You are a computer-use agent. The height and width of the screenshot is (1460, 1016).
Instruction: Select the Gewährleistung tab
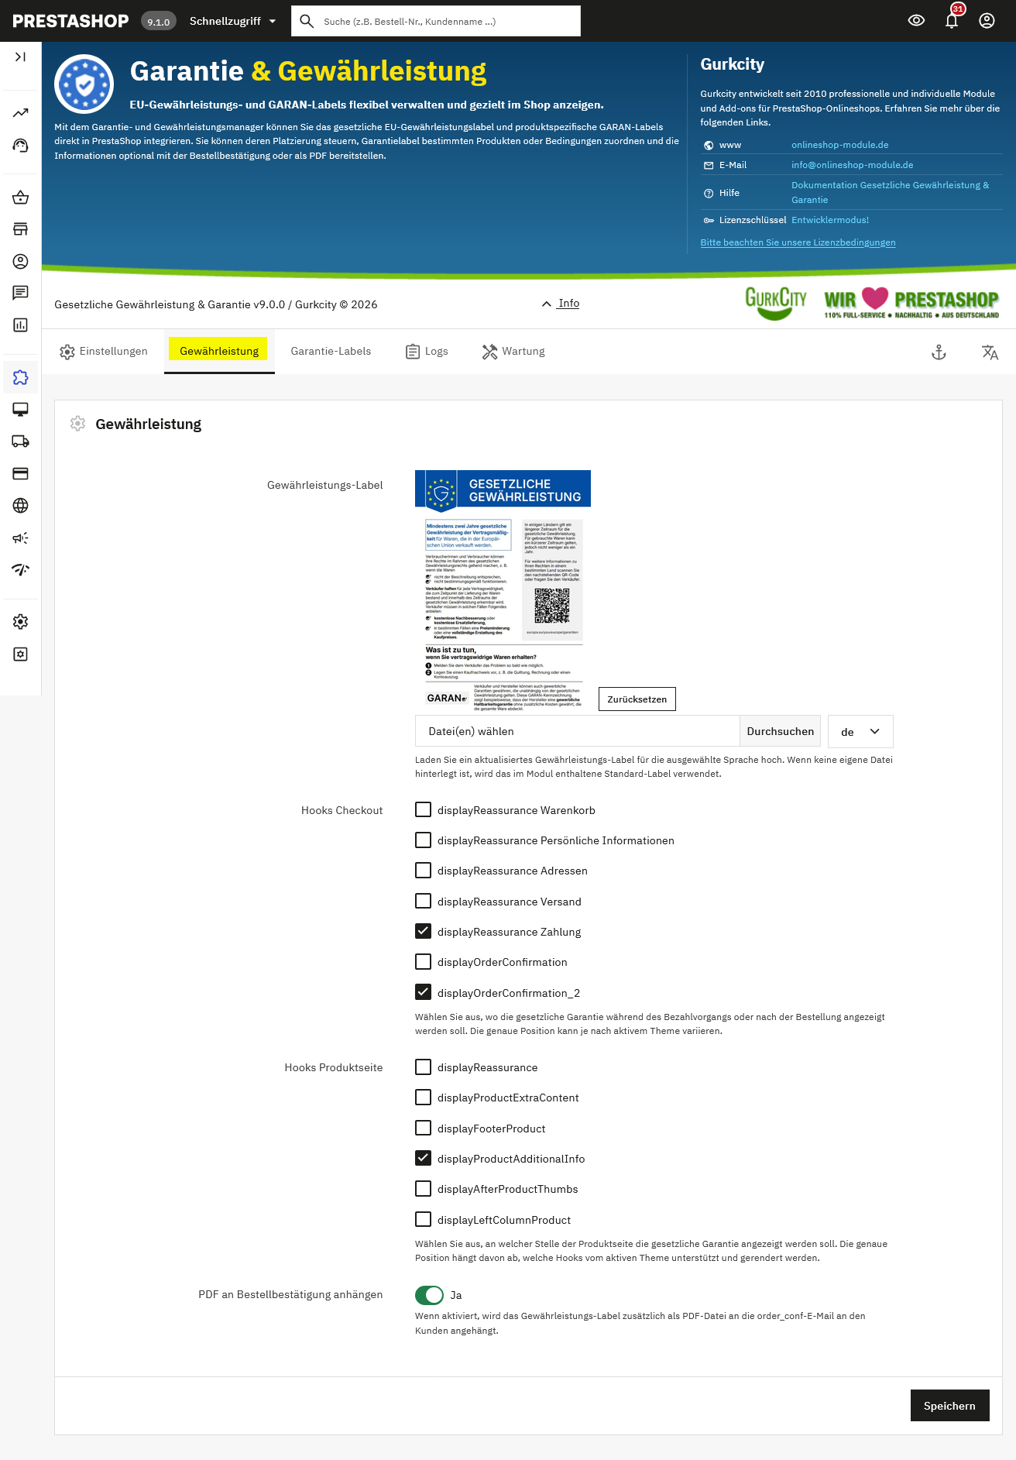tap(219, 352)
